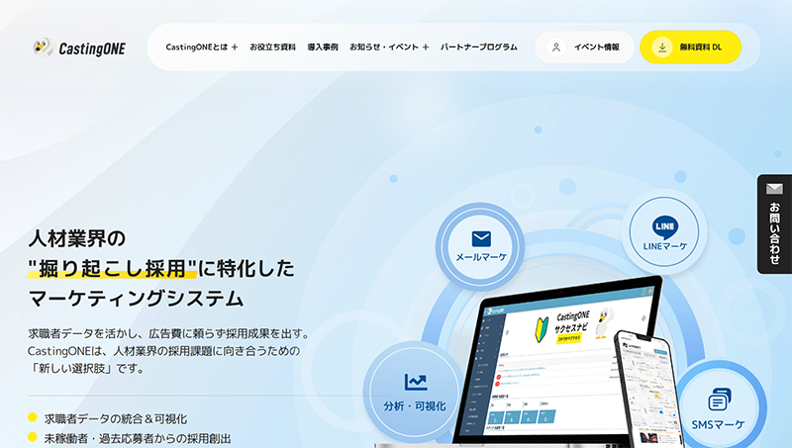Click the download arrow icon
Image resolution: width=792 pixels, height=448 pixels.
662,47
